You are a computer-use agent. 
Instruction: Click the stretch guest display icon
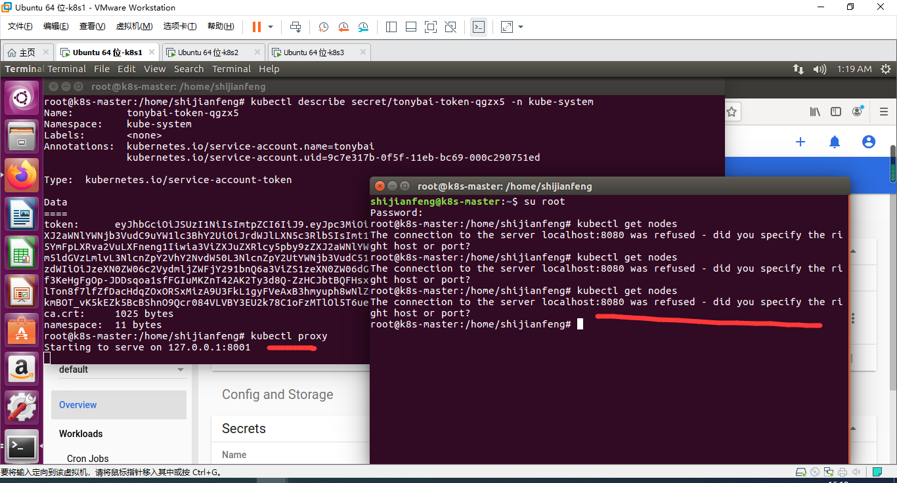pyautogui.click(x=507, y=27)
